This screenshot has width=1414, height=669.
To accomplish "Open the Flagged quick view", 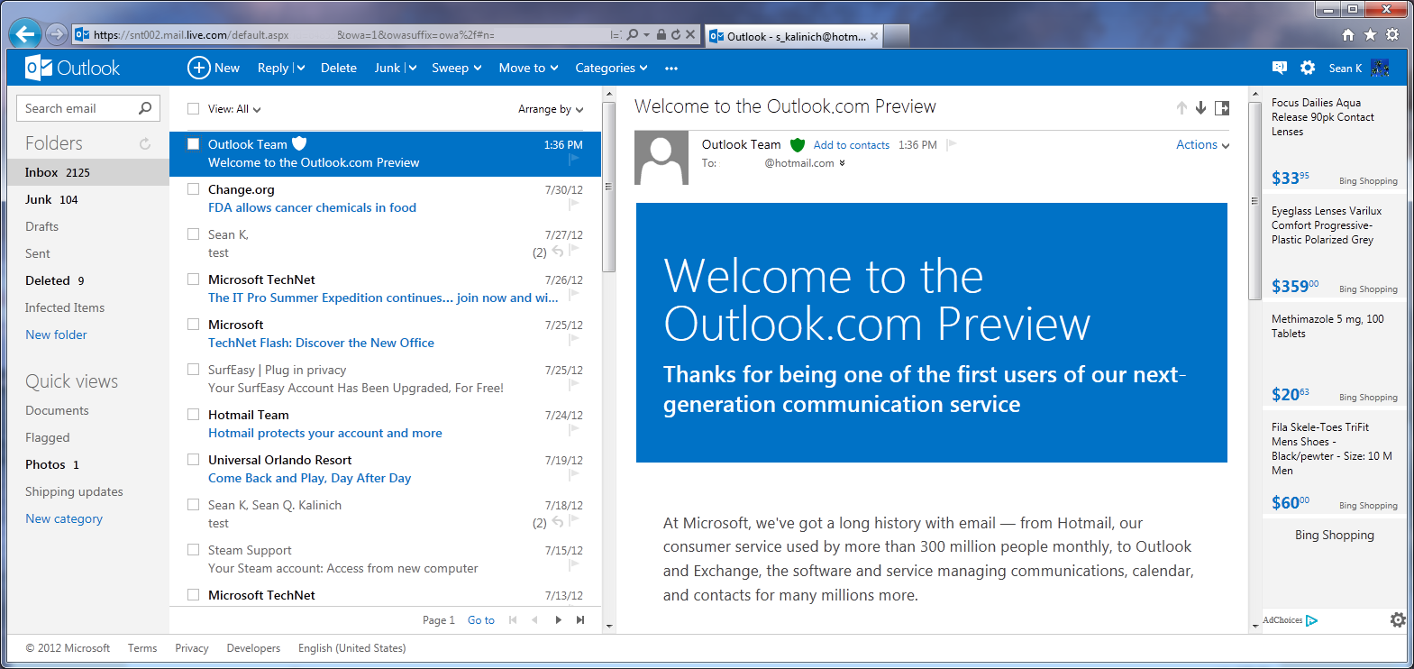I will [x=48, y=437].
